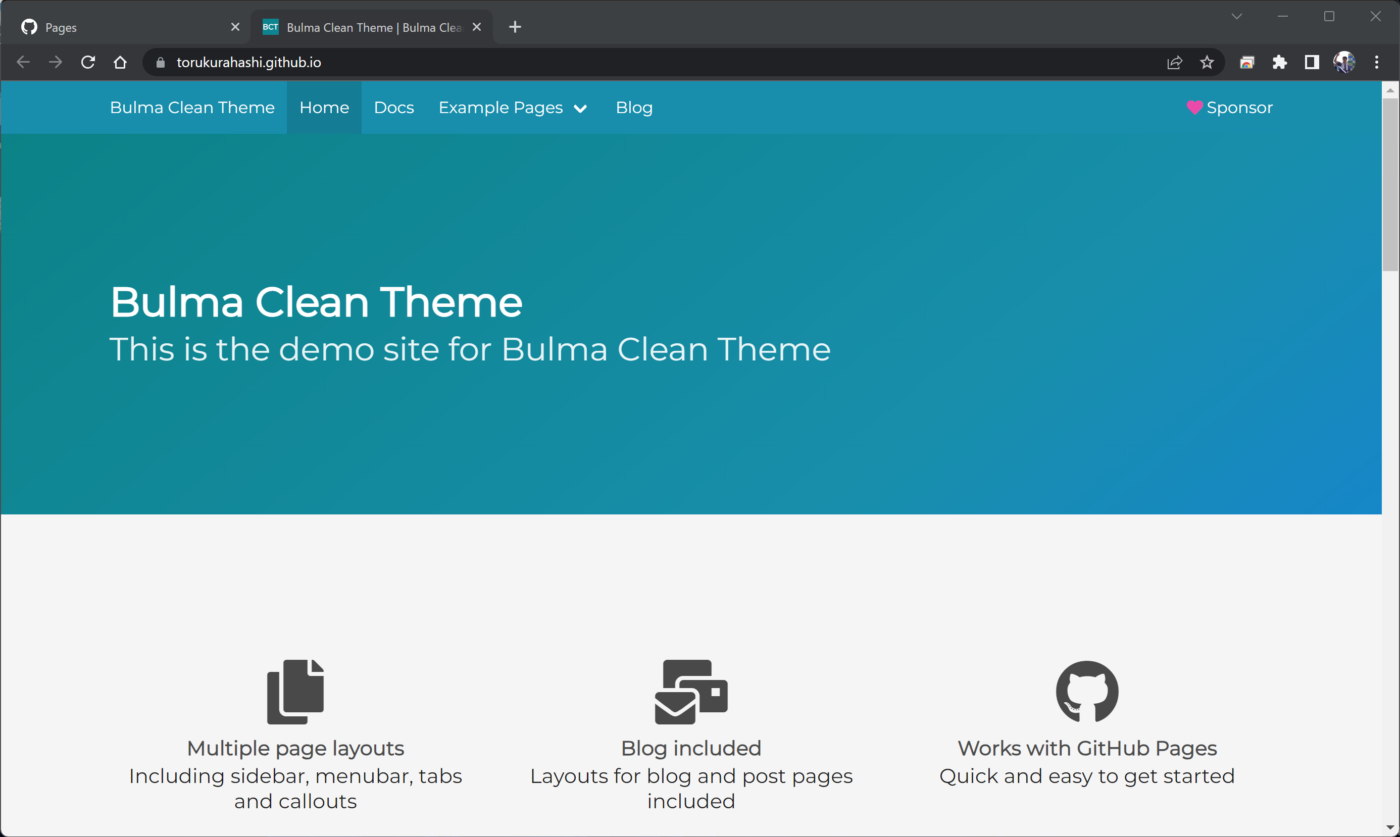Click 'Quick and easy to get started' text
Screen dimensions: 1400x837
1087,776
